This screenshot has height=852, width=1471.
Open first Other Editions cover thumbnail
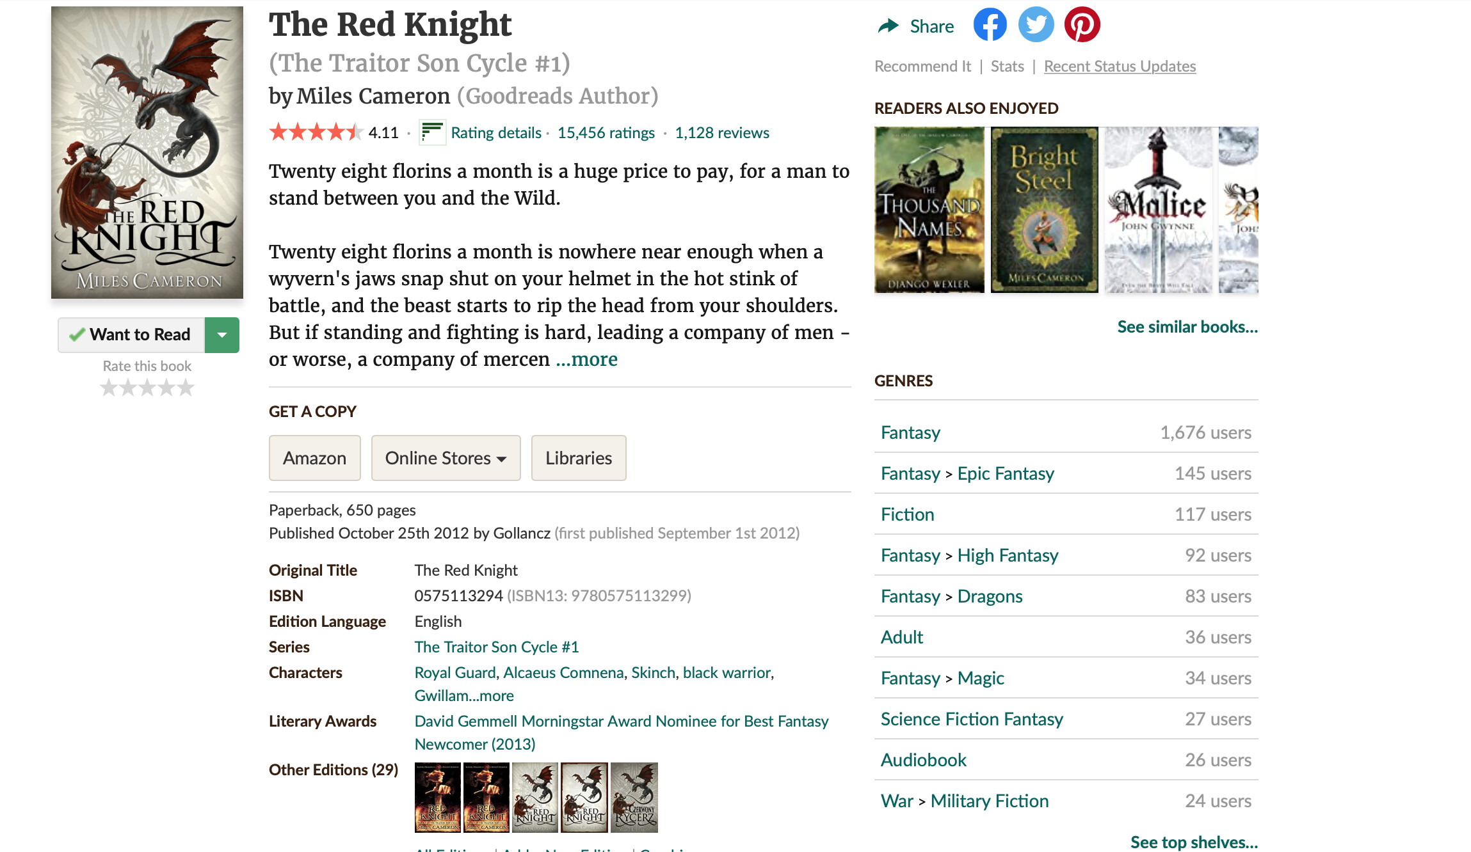point(438,798)
